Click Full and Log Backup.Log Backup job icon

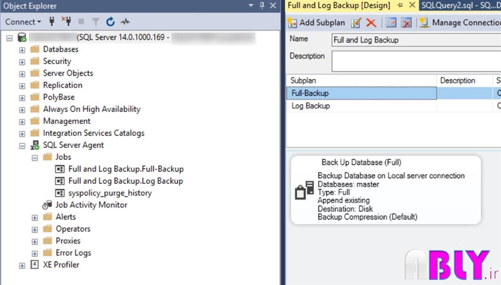point(60,181)
